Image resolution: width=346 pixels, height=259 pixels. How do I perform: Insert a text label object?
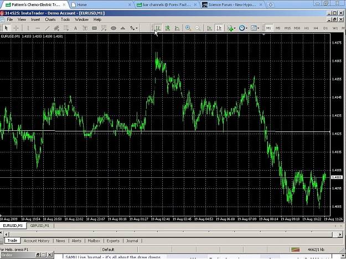85,28
